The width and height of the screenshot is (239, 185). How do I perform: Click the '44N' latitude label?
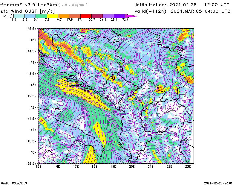click(33, 62)
